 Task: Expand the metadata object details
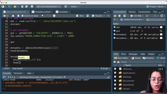click(x=115, y=34)
